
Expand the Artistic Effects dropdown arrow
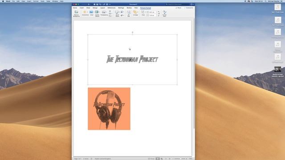[99, 12]
